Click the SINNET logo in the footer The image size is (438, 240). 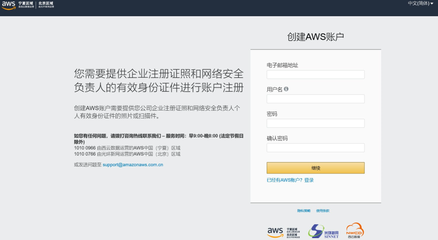(x=324, y=231)
